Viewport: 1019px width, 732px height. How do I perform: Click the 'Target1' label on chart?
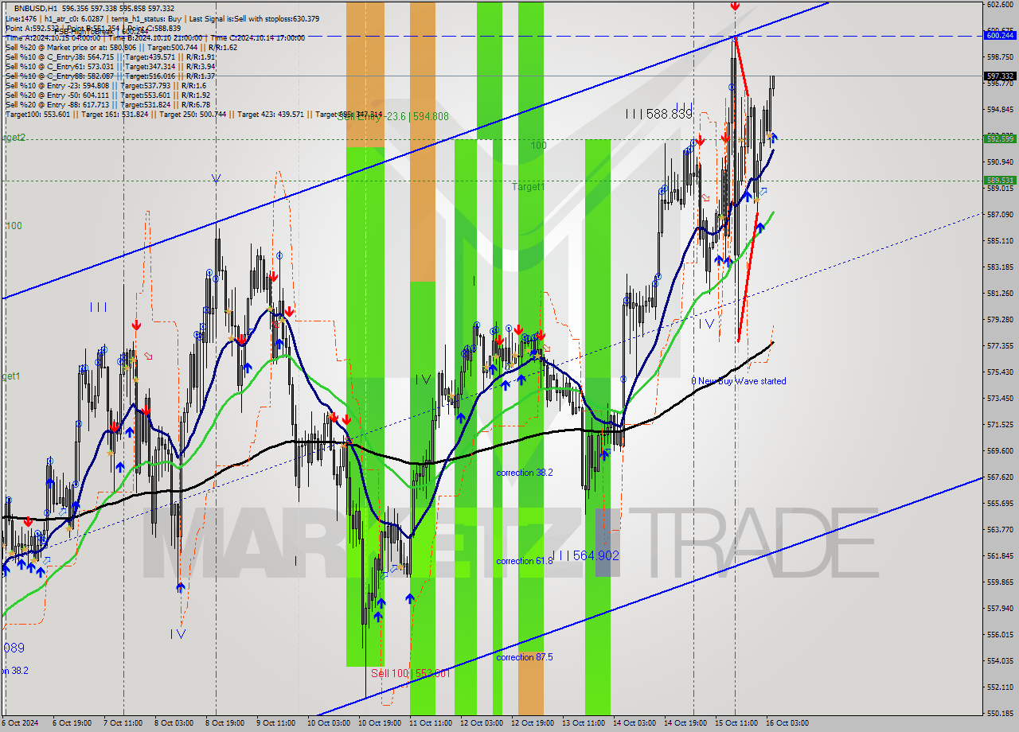pos(529,186)
